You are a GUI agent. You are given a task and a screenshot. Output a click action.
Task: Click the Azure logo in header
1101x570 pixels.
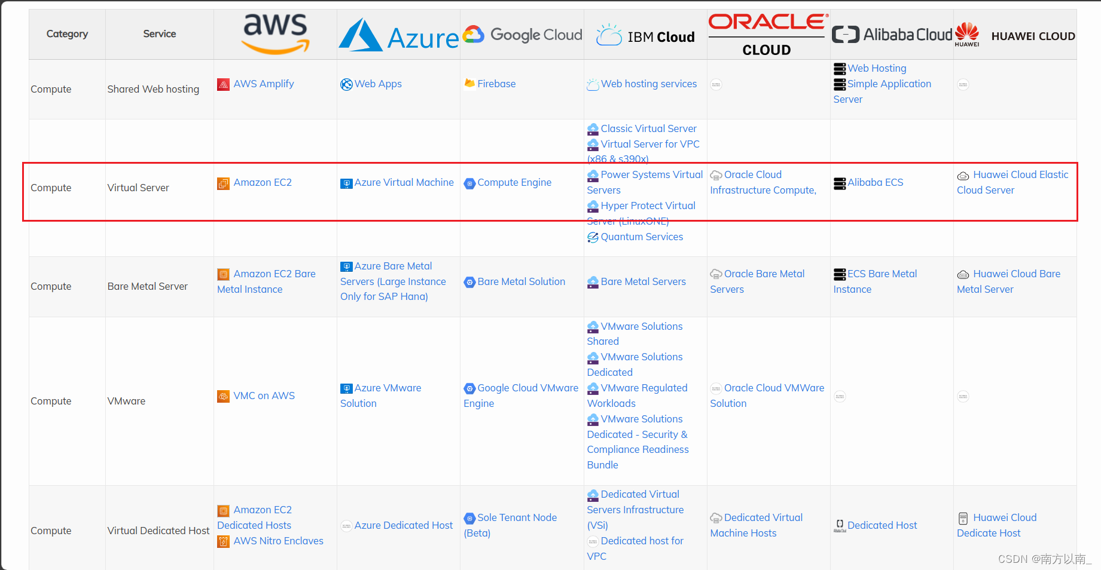[399, 35]
